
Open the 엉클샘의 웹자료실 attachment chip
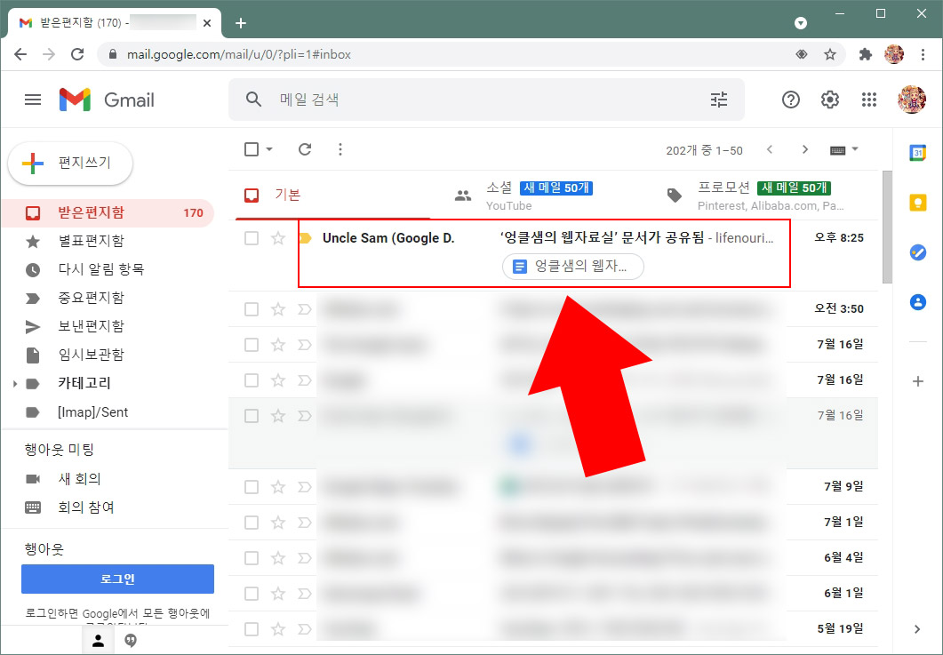coord(571,266)
